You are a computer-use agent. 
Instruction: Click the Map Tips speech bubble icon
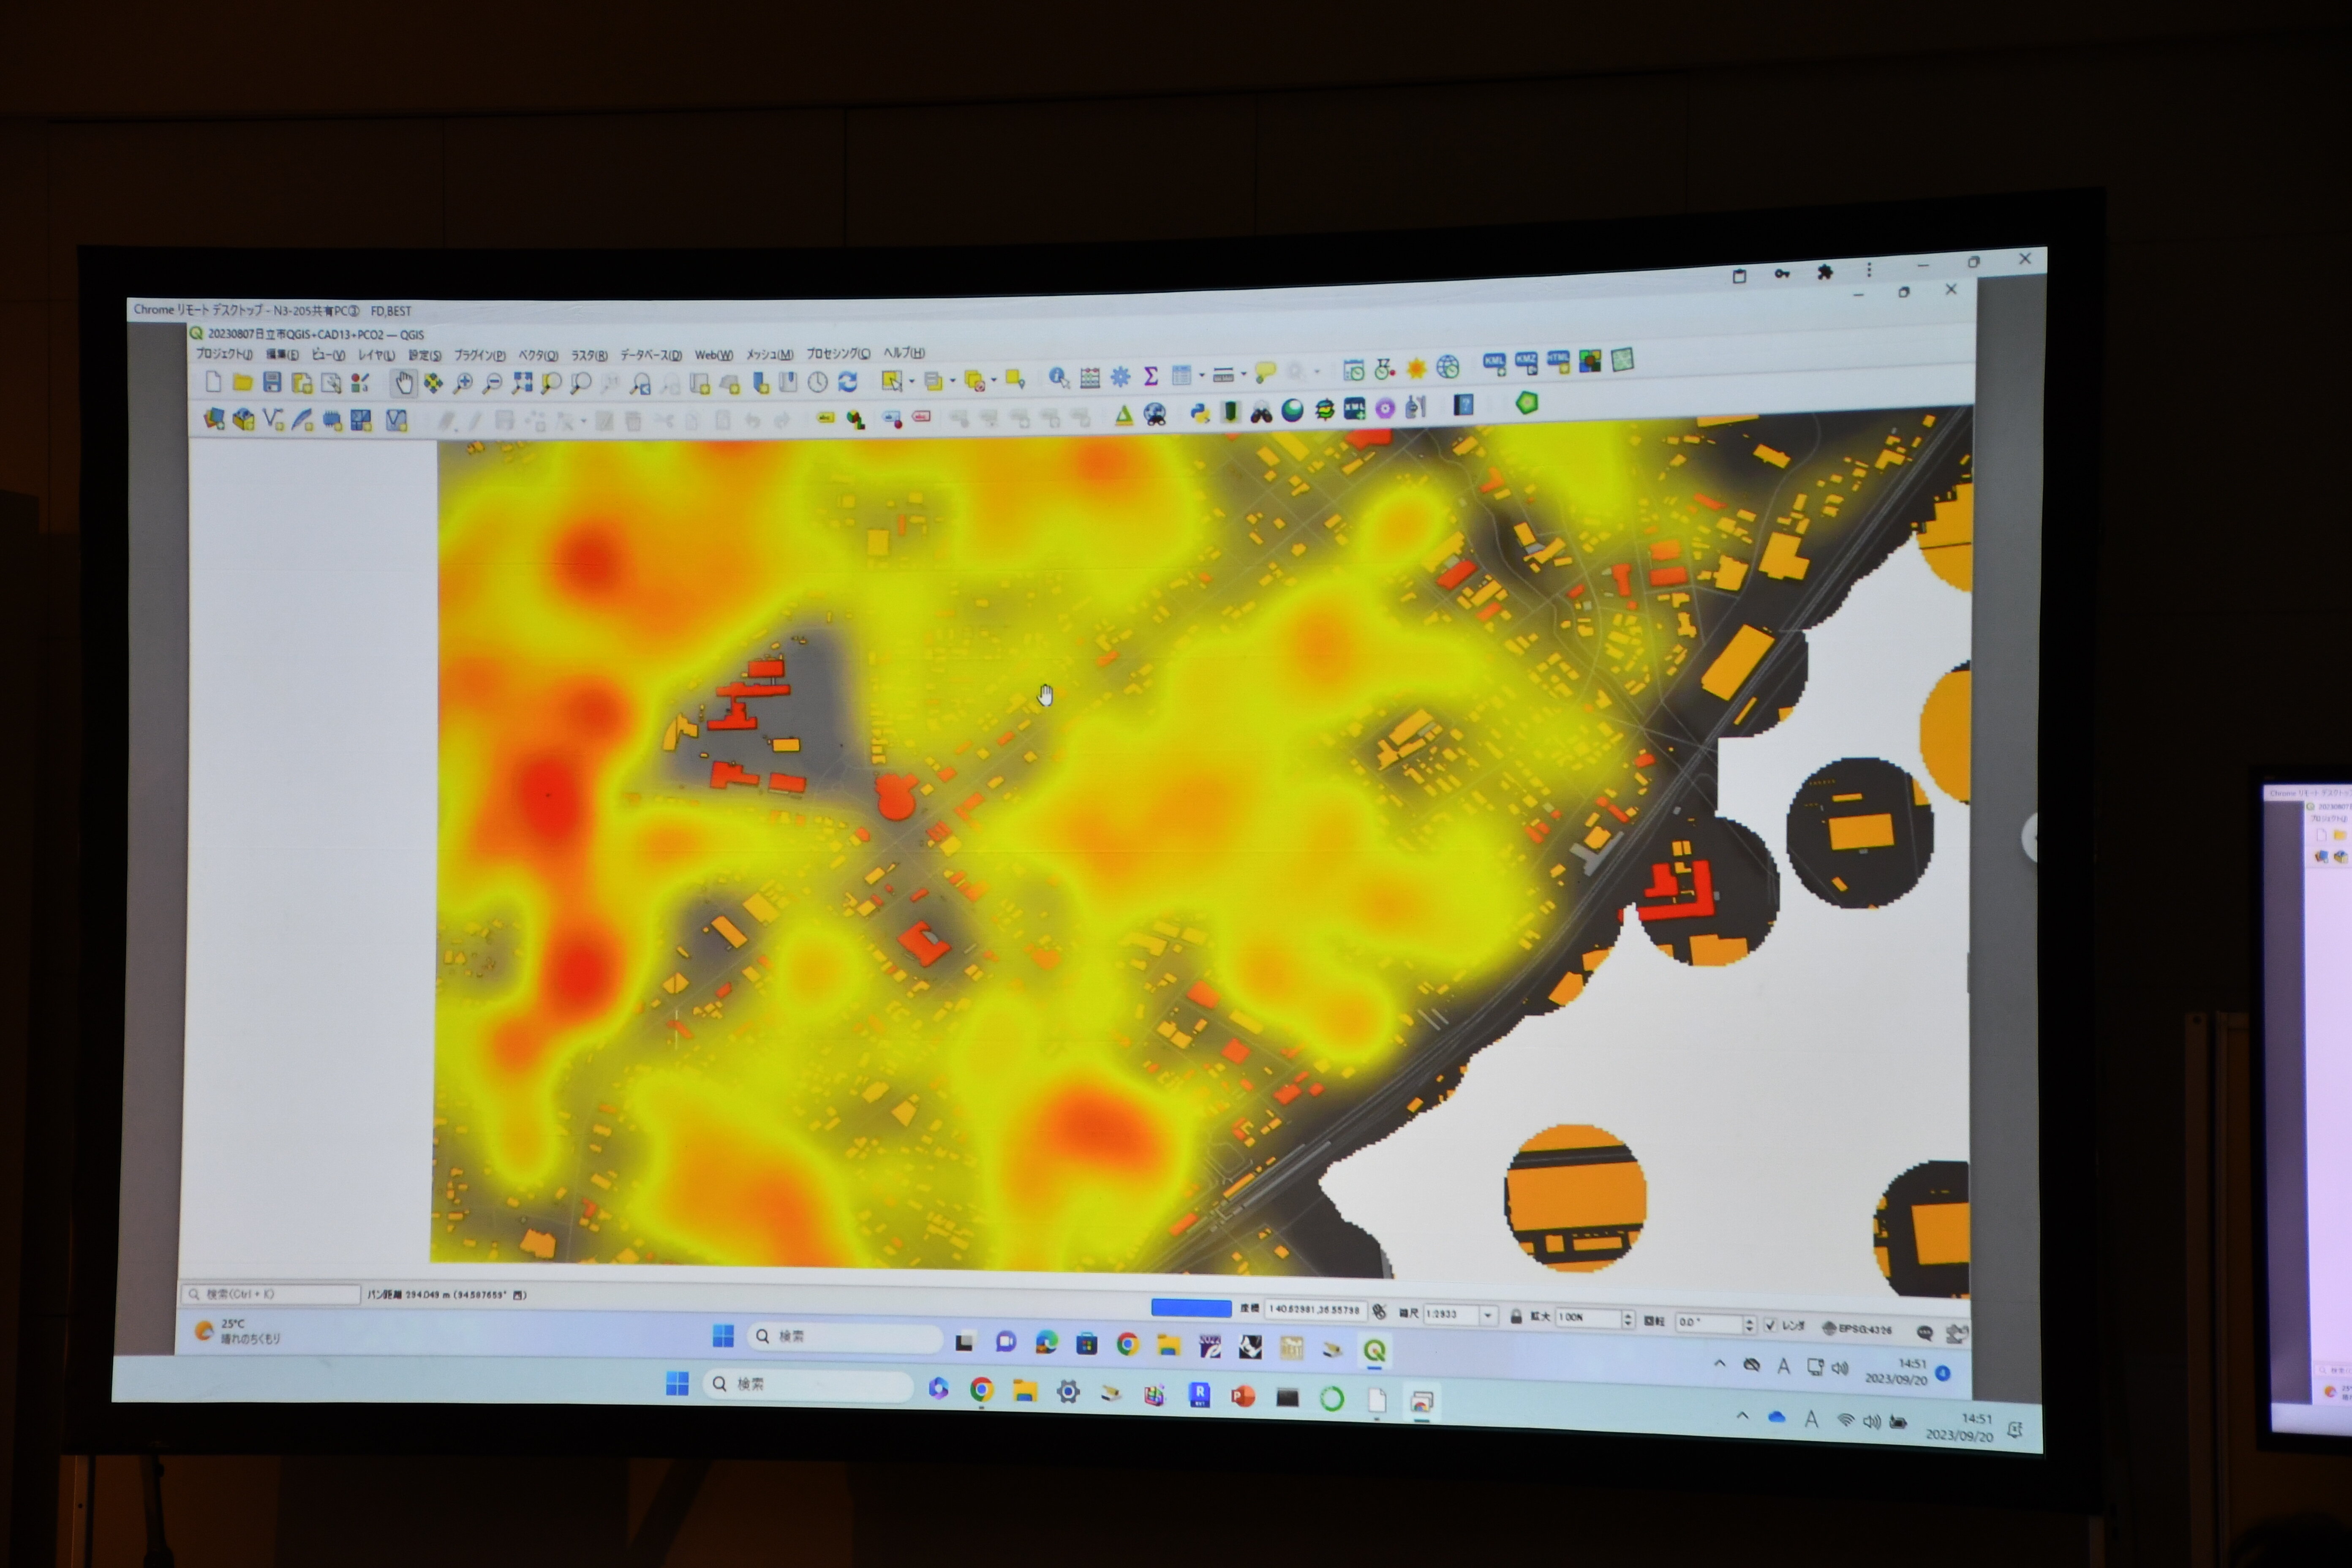click(x=1265, y=373)
